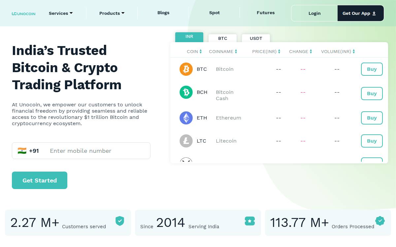Click Buy for Bitcoin Cash row
This screenshot has height=247, width=396.
372,94
